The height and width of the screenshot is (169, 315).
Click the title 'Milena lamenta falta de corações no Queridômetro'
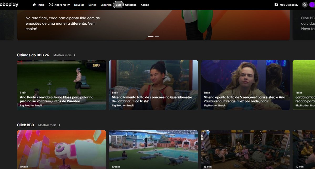(x=152, y=99)
